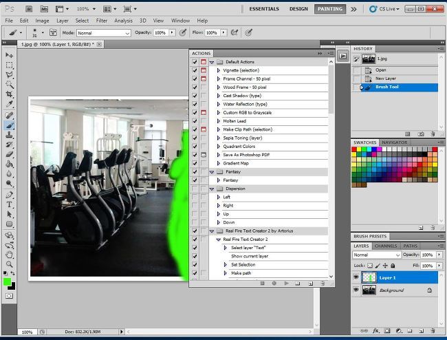The image size is (447, 340).
Task: Collapse the Dispersion action set
Action: (x=212, y=189)
